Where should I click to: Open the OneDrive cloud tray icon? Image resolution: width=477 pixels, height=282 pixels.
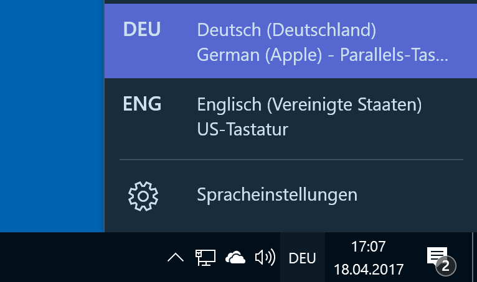point(235,258)
